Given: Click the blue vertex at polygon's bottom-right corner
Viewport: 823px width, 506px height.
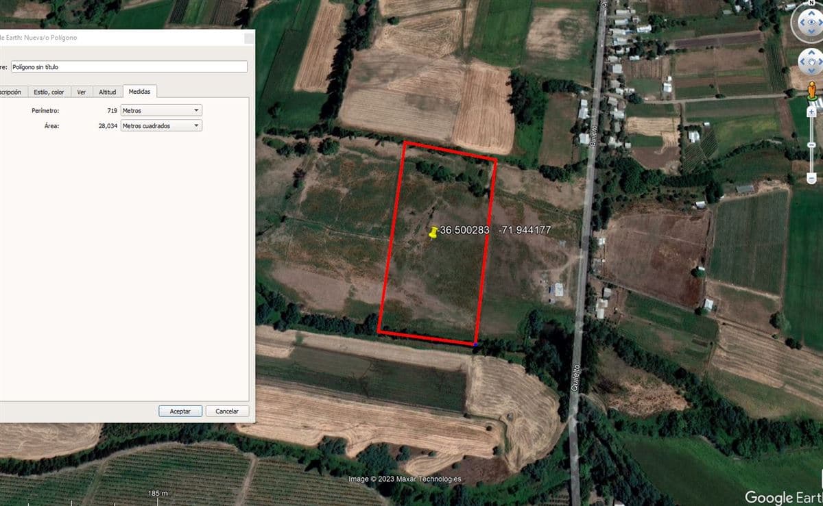Looking at the screenshot, I should click(475, 344).
